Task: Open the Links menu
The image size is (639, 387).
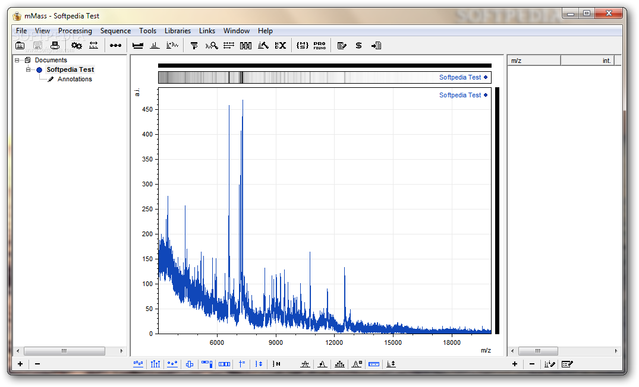Action: (207, 31)
